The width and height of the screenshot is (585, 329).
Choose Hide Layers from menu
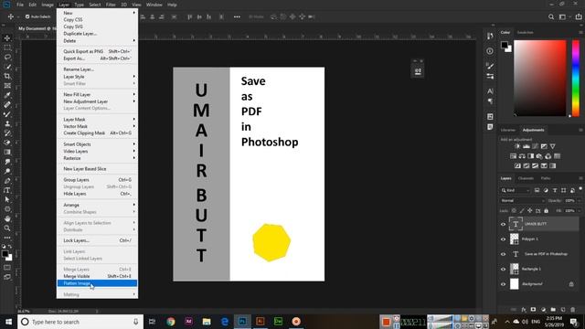[x=98, y=194]
